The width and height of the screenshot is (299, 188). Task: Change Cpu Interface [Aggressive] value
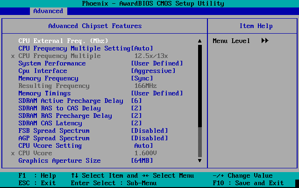click(153, 71)
